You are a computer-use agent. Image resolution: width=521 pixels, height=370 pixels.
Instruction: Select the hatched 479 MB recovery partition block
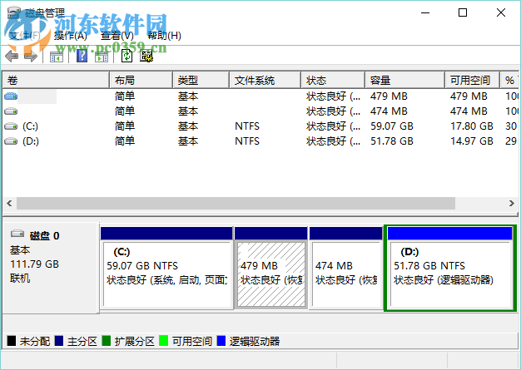270,268
